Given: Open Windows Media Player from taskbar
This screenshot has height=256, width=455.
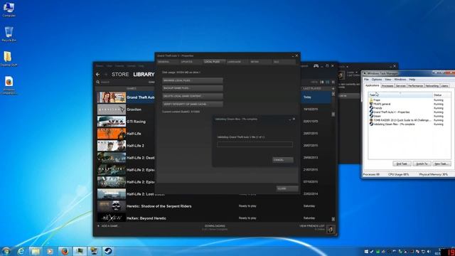Looking at the screenshot, I should point(50,251).
